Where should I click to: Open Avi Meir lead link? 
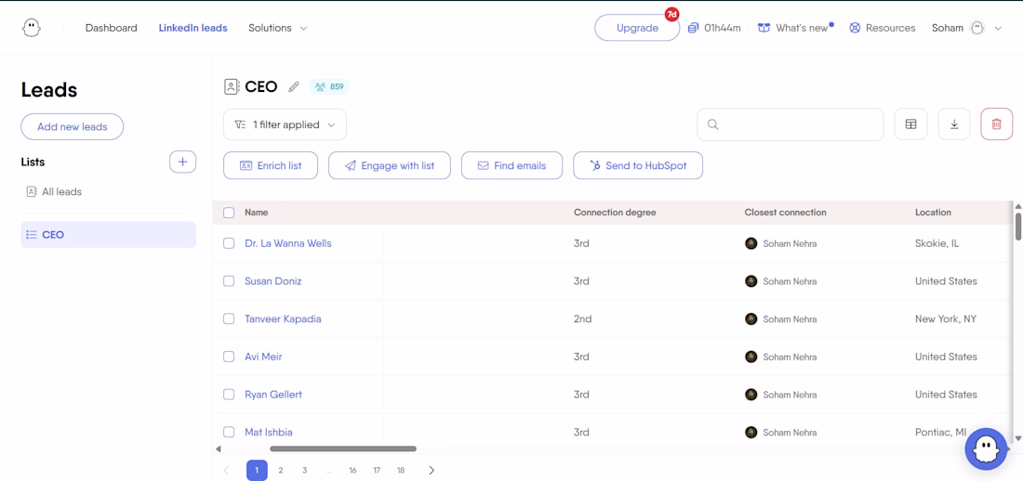pos(263,357)
